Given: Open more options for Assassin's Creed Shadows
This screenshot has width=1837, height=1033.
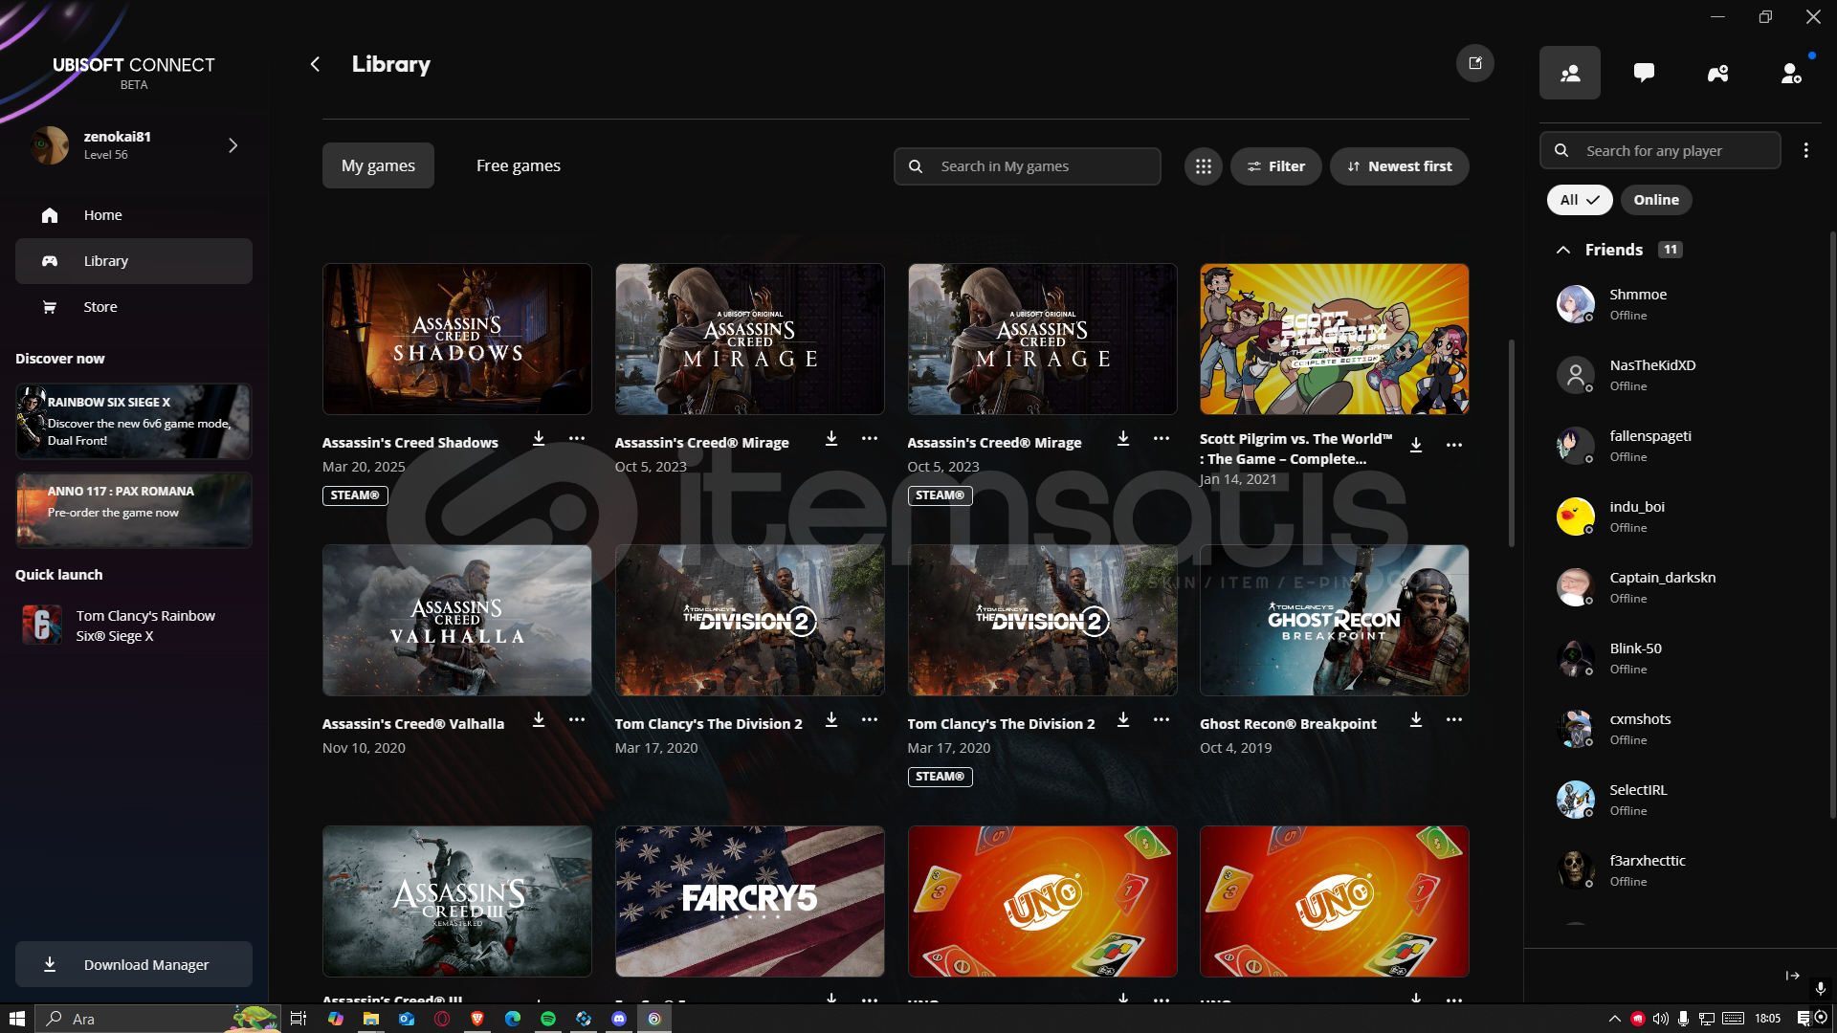Looking at the screenshot, I should click(x=576, y=438).
